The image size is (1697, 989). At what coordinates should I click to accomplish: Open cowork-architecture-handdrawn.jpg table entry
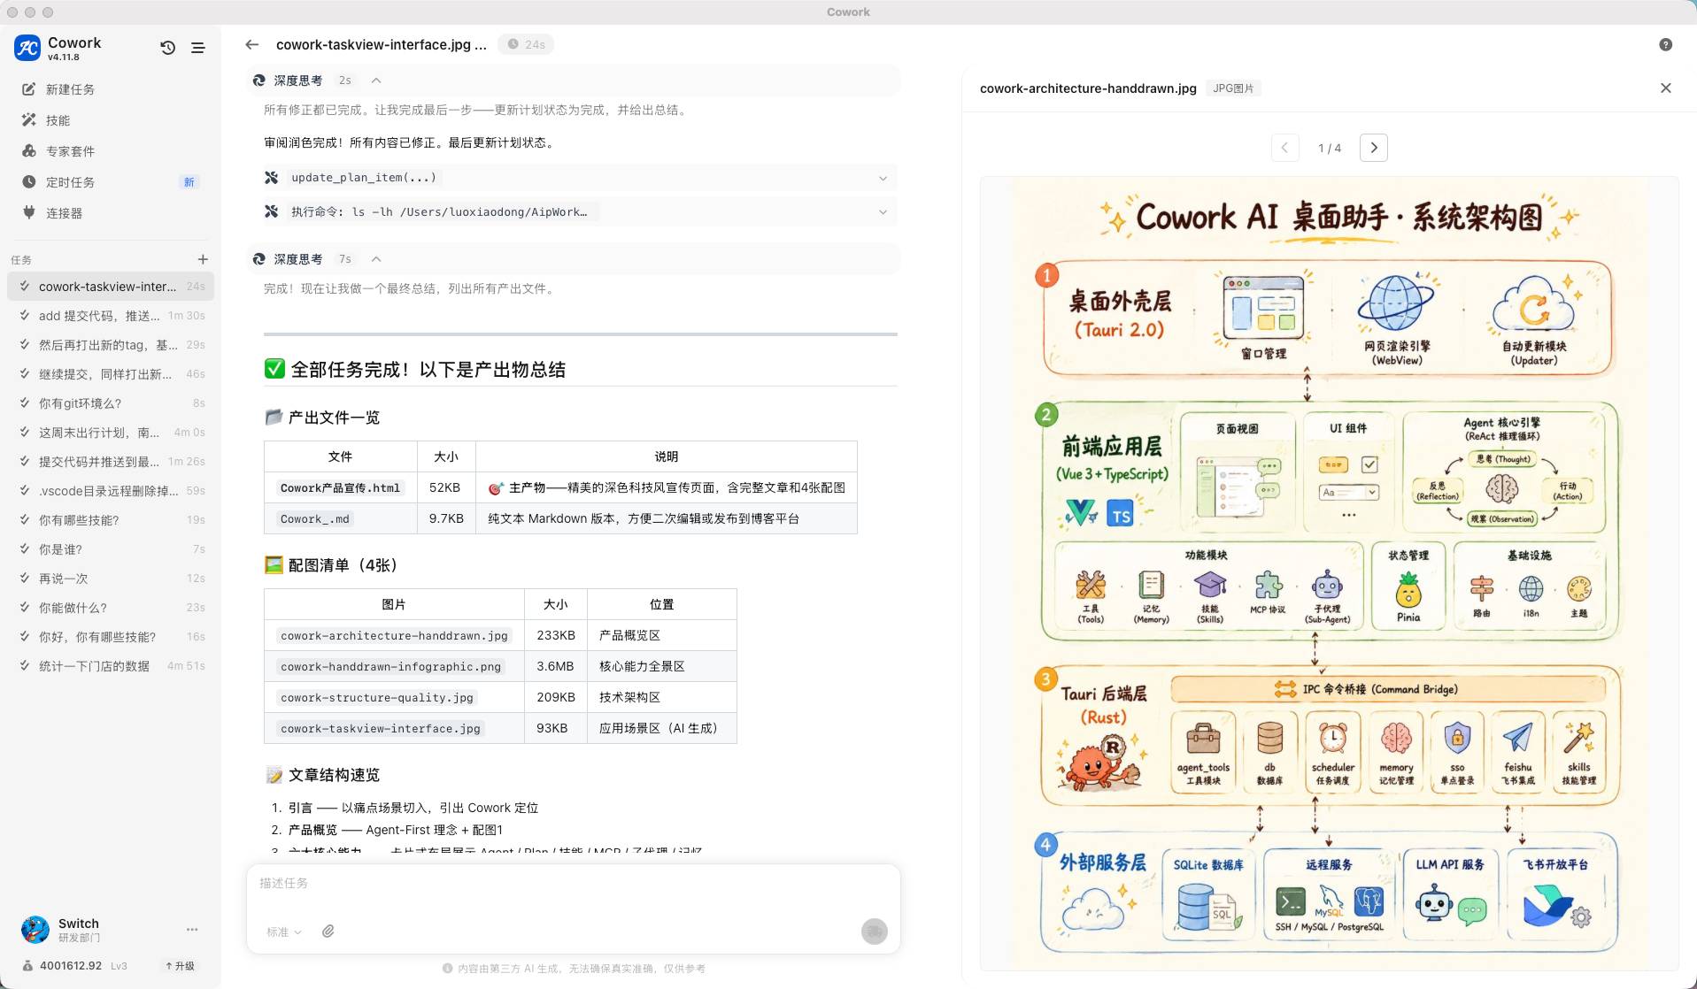pyautogui.click(x=394, y=636)
